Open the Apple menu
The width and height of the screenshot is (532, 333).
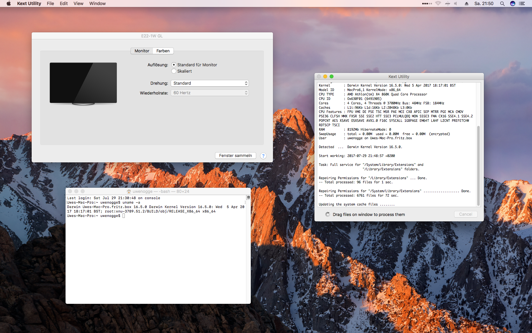pyautogui.click(x=9, y=3)
